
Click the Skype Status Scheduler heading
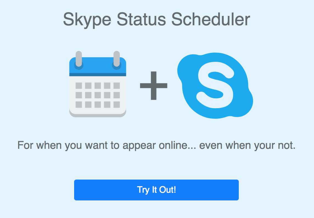tap(157, 19)
